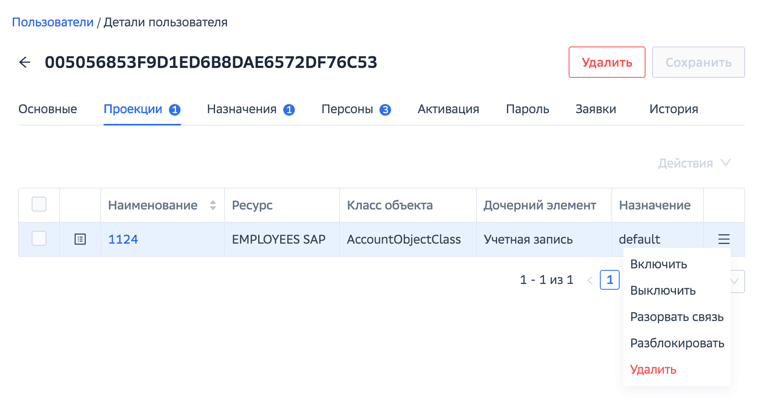Screen dimensions: 759x400
Task: Select Разорвать связь menu option
Action: 676,317
